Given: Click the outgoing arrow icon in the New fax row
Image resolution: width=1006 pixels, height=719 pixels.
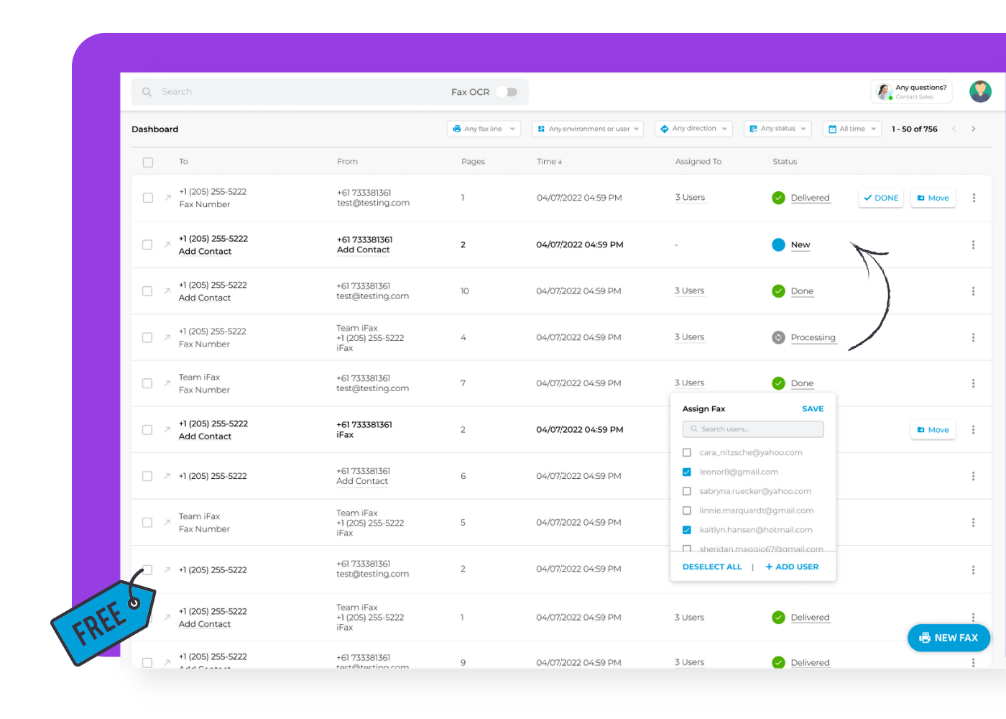Looking at the screenshot, I should 167,244.
